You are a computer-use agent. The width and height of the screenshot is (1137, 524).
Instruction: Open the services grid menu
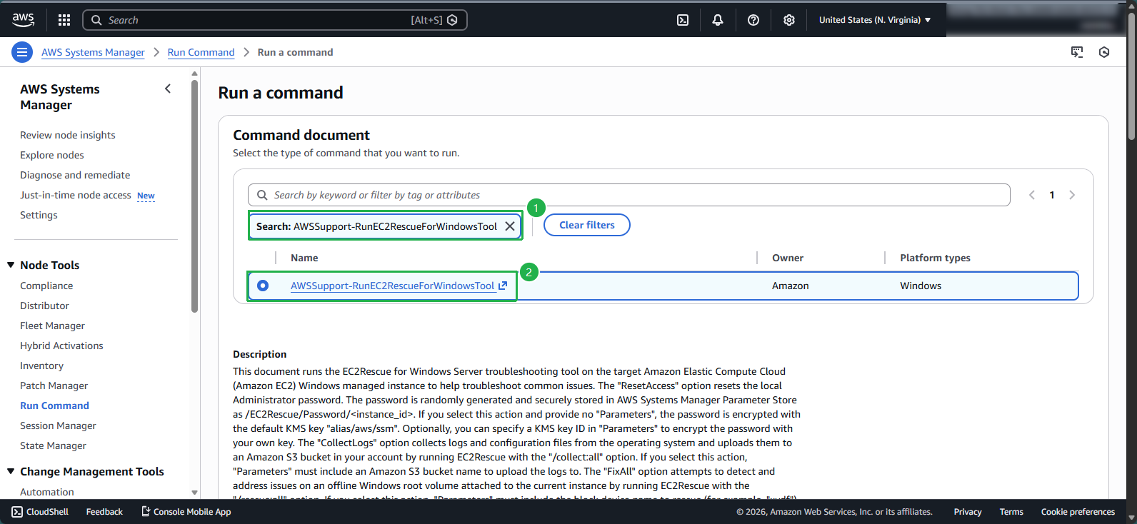pos(64,20)
